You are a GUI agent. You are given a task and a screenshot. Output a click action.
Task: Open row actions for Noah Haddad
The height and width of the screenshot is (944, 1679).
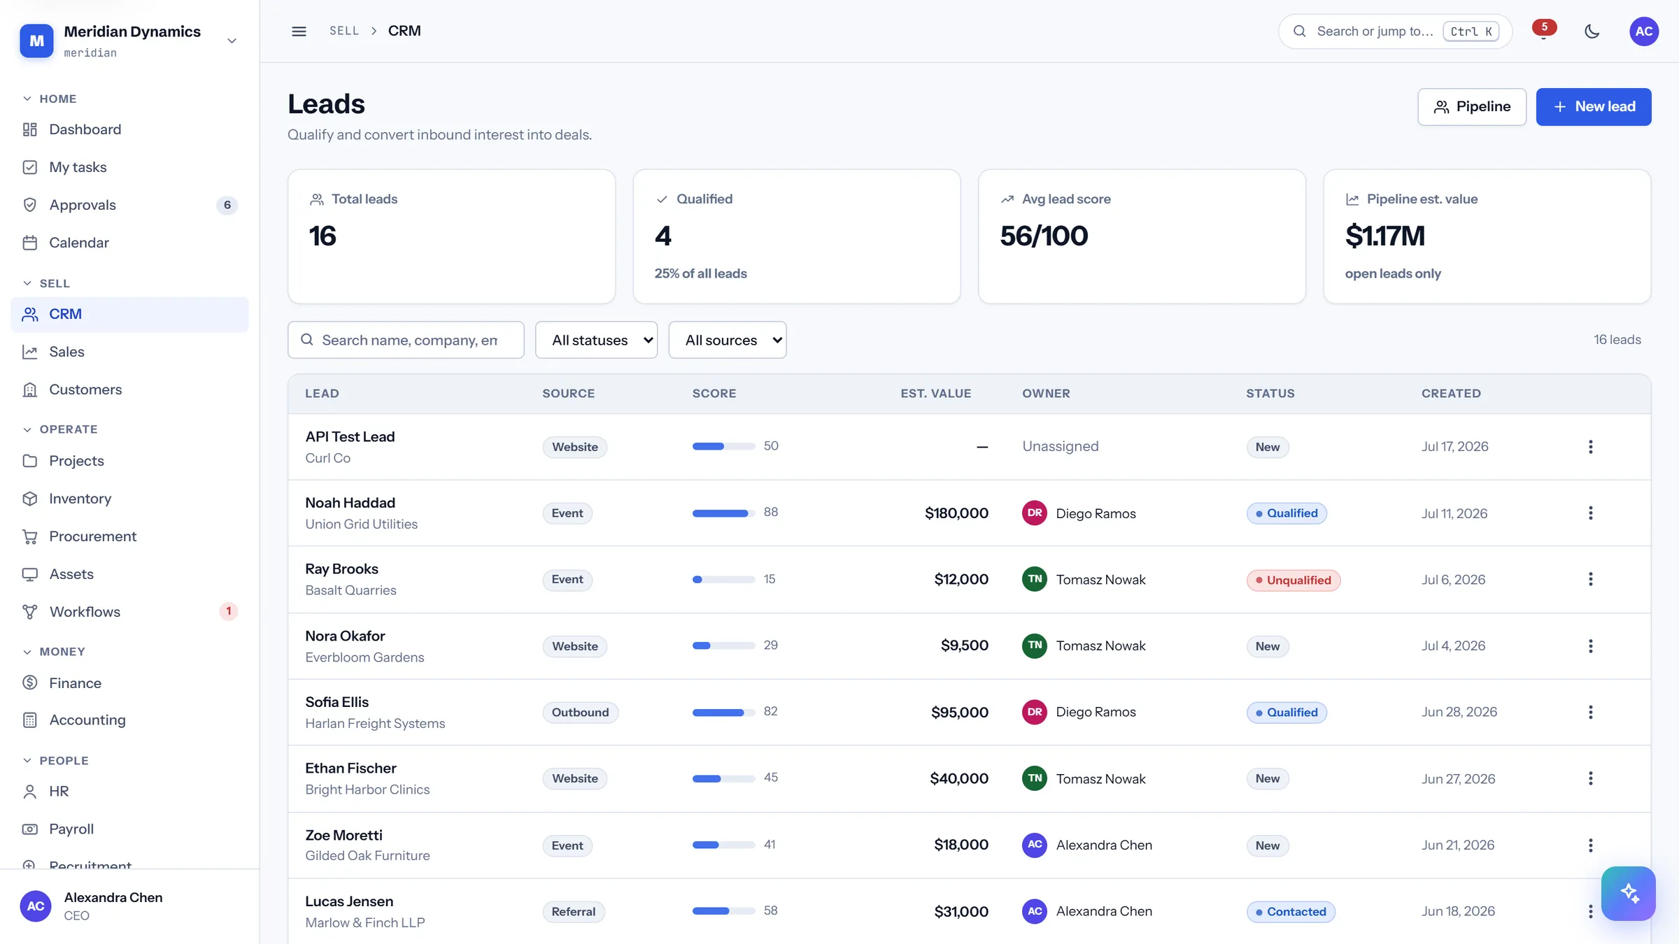(1590, 513)
